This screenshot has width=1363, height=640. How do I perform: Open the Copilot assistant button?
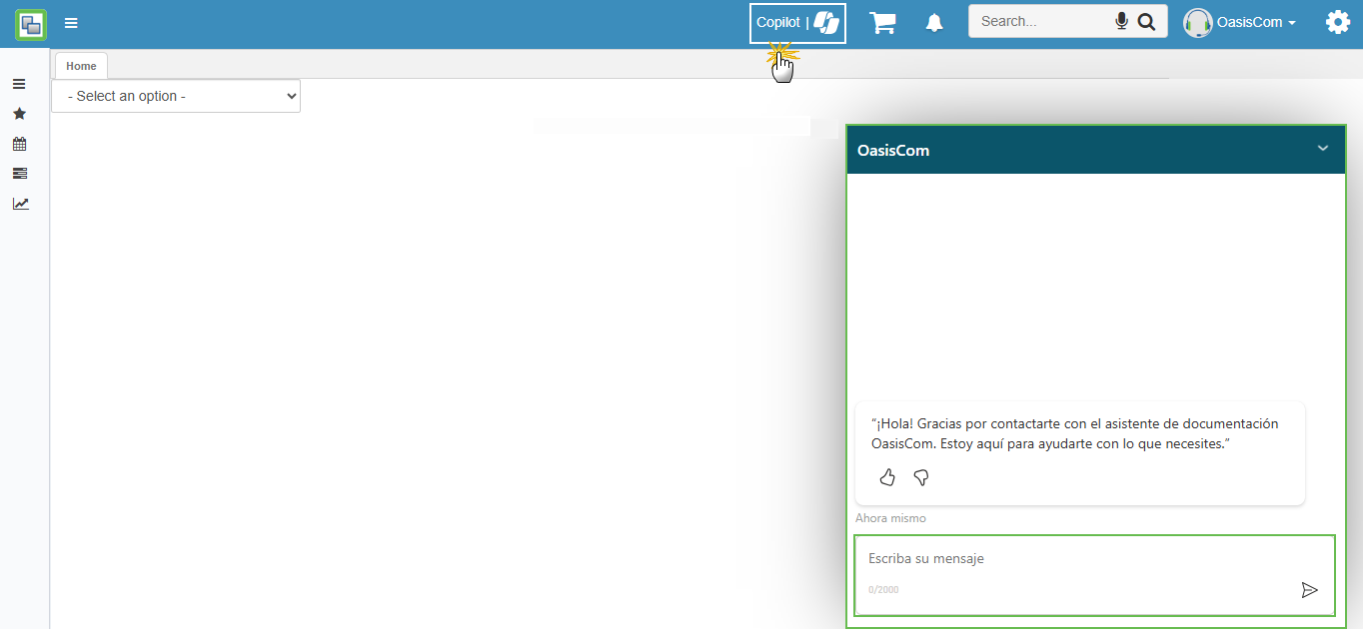pyautogui.click(x=797, y=23)
